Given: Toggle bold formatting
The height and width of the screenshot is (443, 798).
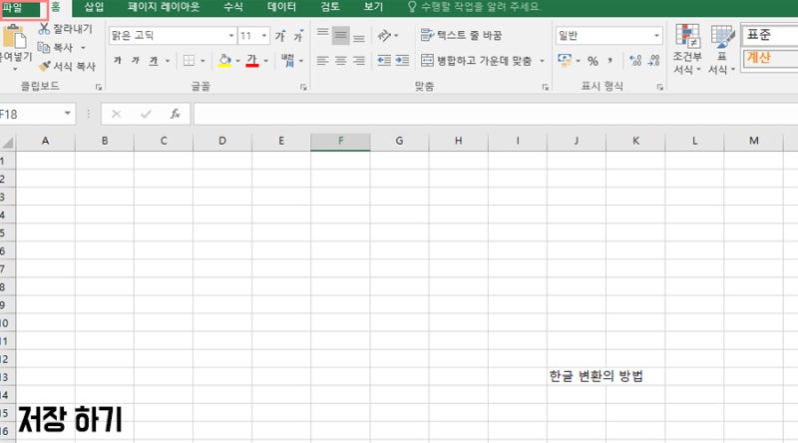Looking at the screenshot, I should click(118, 61).
